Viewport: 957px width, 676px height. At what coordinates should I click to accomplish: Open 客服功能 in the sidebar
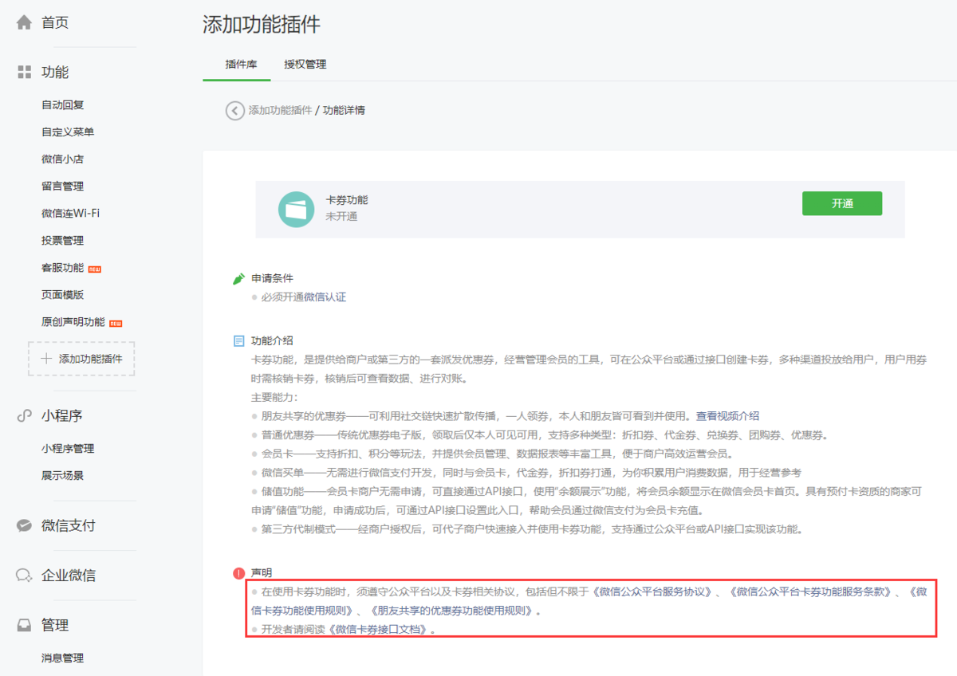point(63,268)
